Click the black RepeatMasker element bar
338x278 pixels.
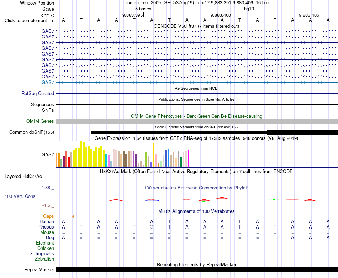[196, 269]
